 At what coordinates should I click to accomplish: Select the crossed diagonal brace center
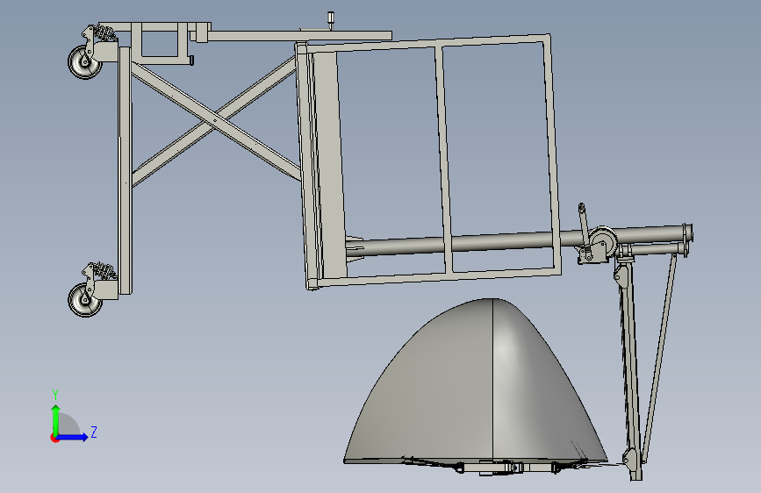[x=214, y=120]
